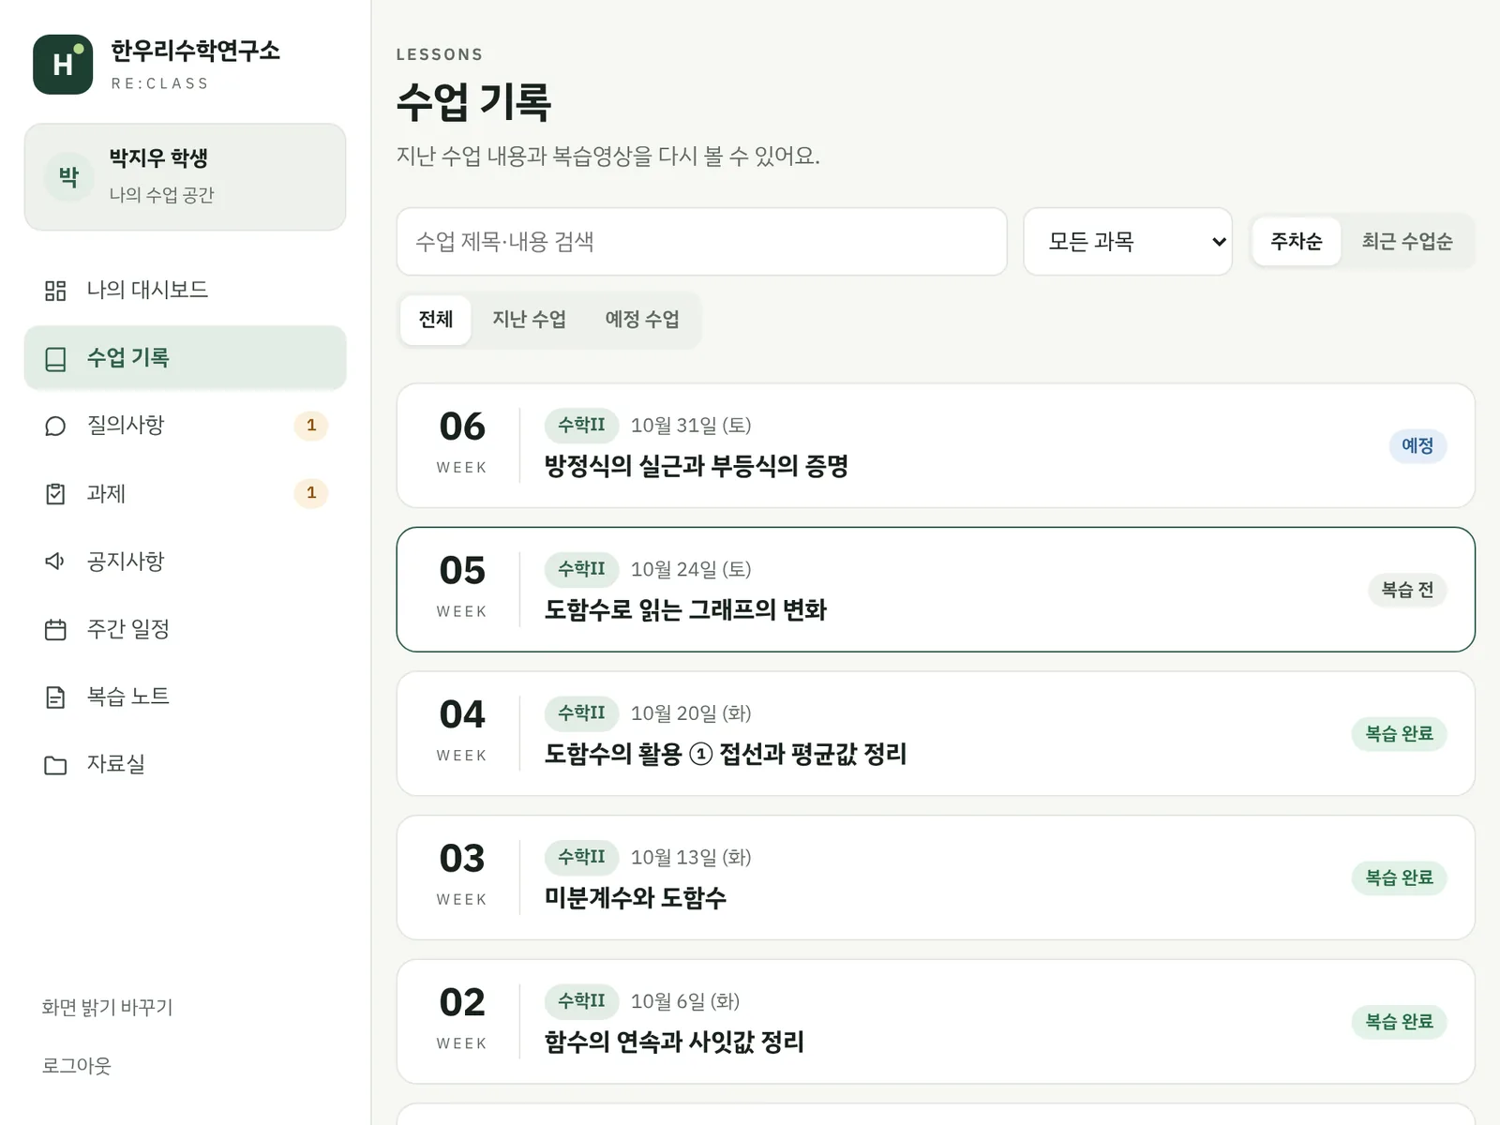Click the 박 student avatar
The height and width of the screenshot is (1125, 1500).
coord(68,176)
